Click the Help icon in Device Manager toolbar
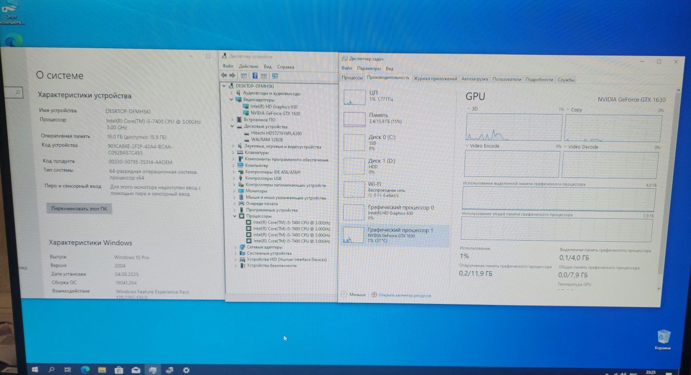This screenshot has width=691, height=375. [255, 76]
